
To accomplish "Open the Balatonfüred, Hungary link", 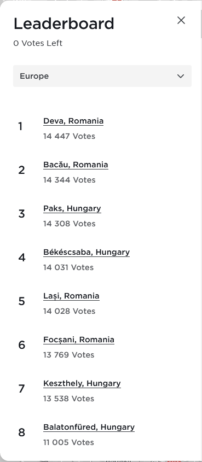I will tap(89, 427).
